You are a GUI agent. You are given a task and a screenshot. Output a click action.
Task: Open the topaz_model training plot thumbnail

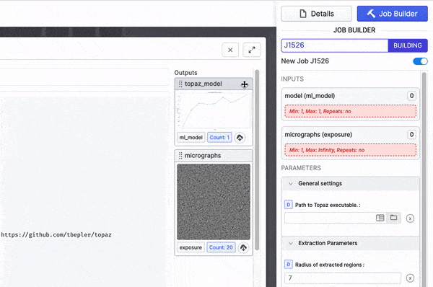click(x=214, y=110)
